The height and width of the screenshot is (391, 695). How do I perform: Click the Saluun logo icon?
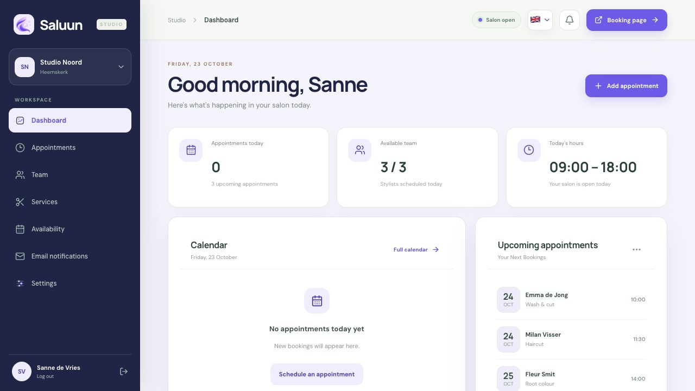tap(24, 24)
